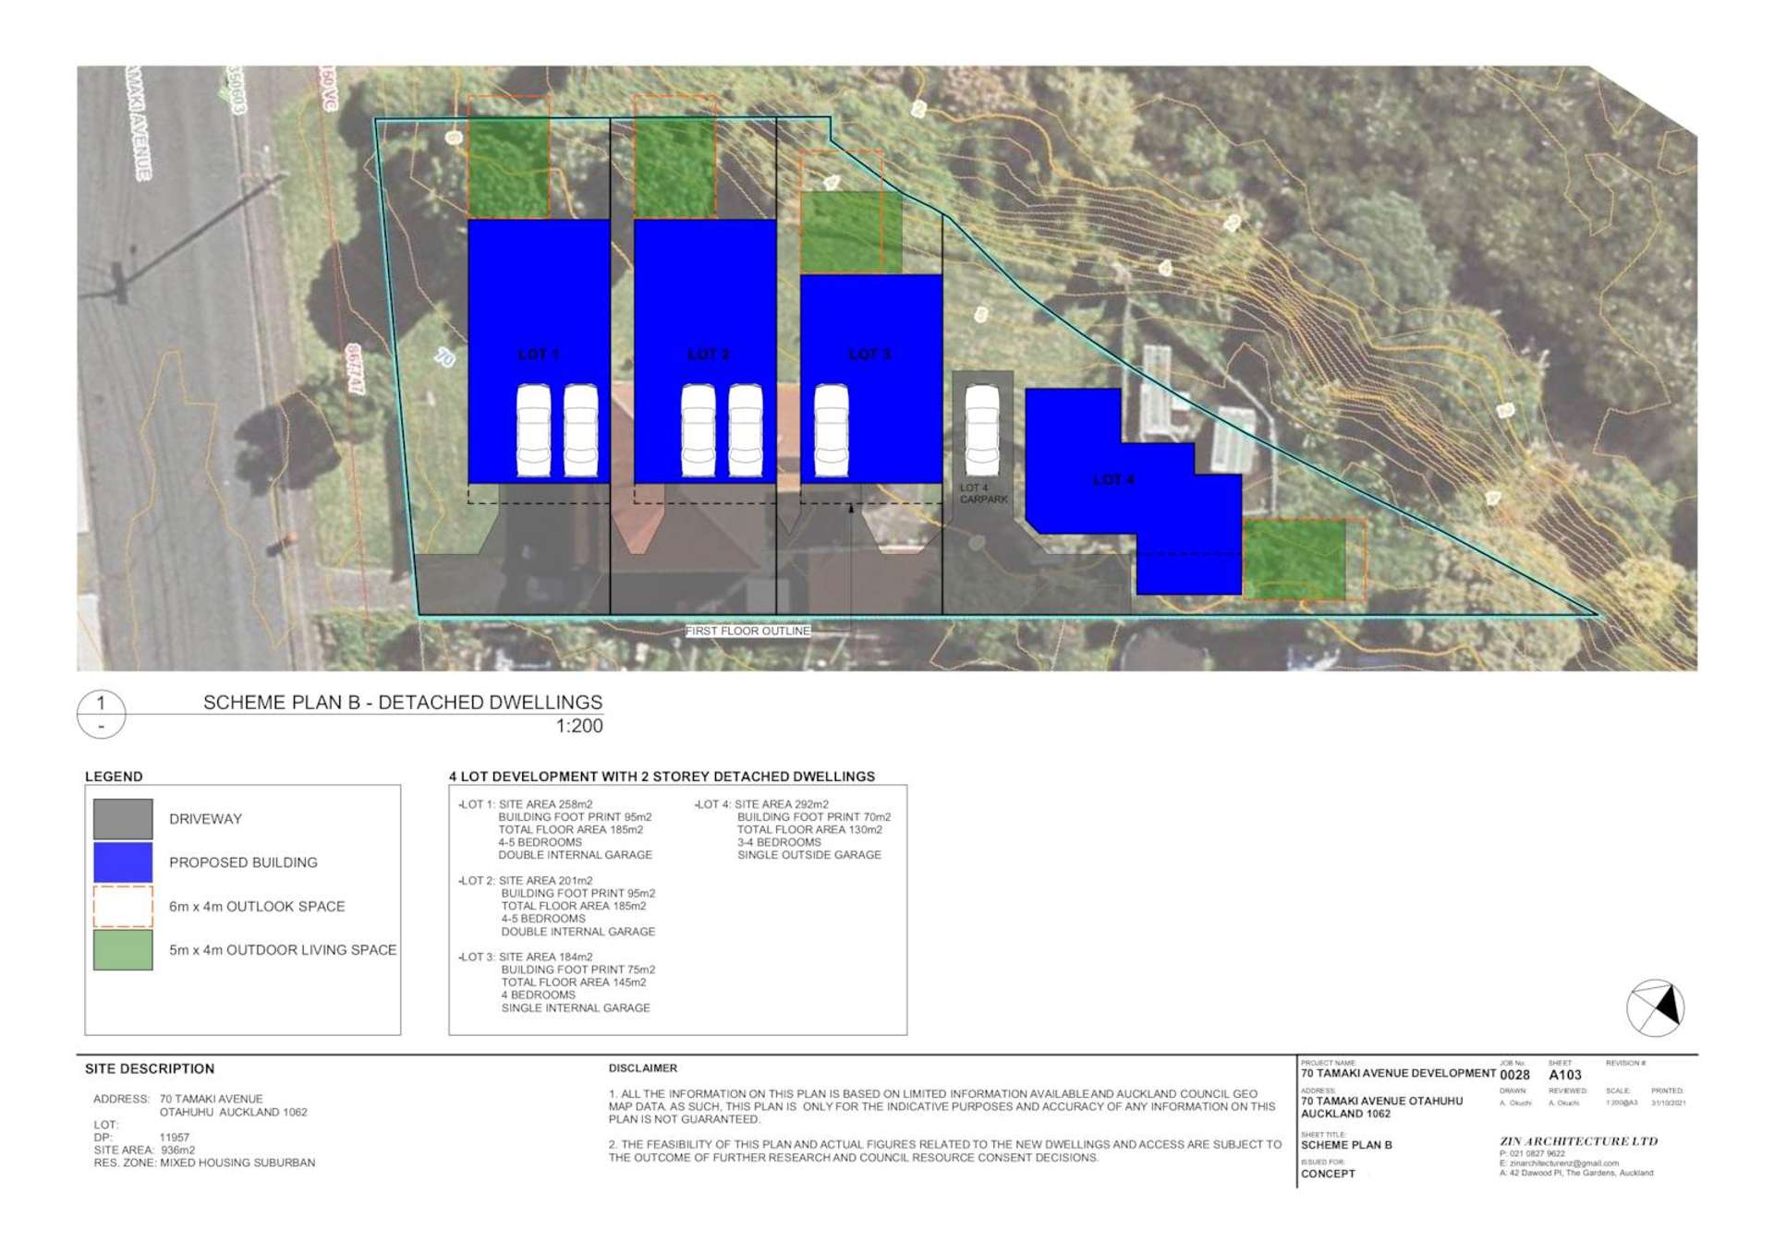Click the sheet number A103
The image size is (1774, 1253).
click(x=1565, y=1075)
